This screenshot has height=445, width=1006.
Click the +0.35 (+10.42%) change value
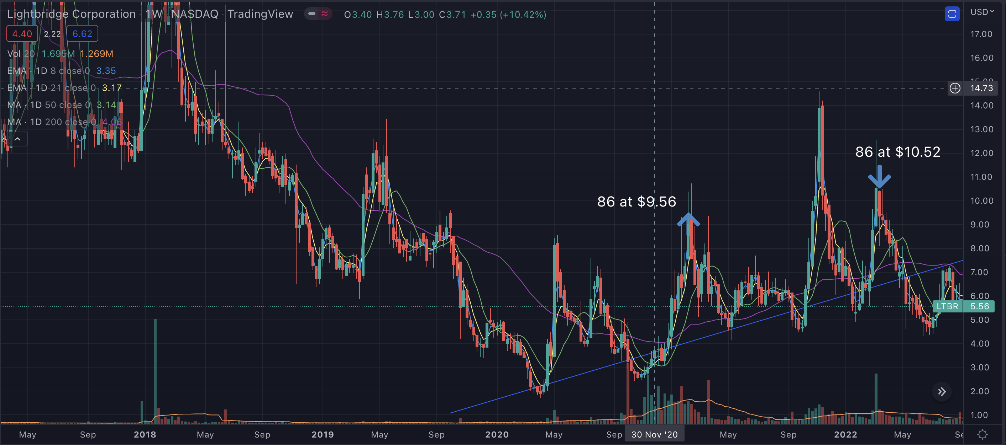pos(508,15)
